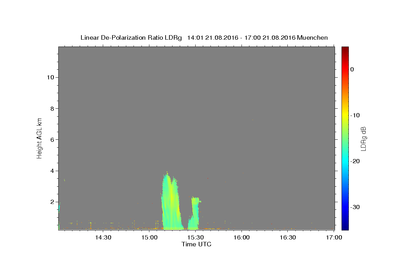Viewport: 414px width, 276px height.
Task: Click the smaller echo column near 15:30
Action: click(195, 214)
